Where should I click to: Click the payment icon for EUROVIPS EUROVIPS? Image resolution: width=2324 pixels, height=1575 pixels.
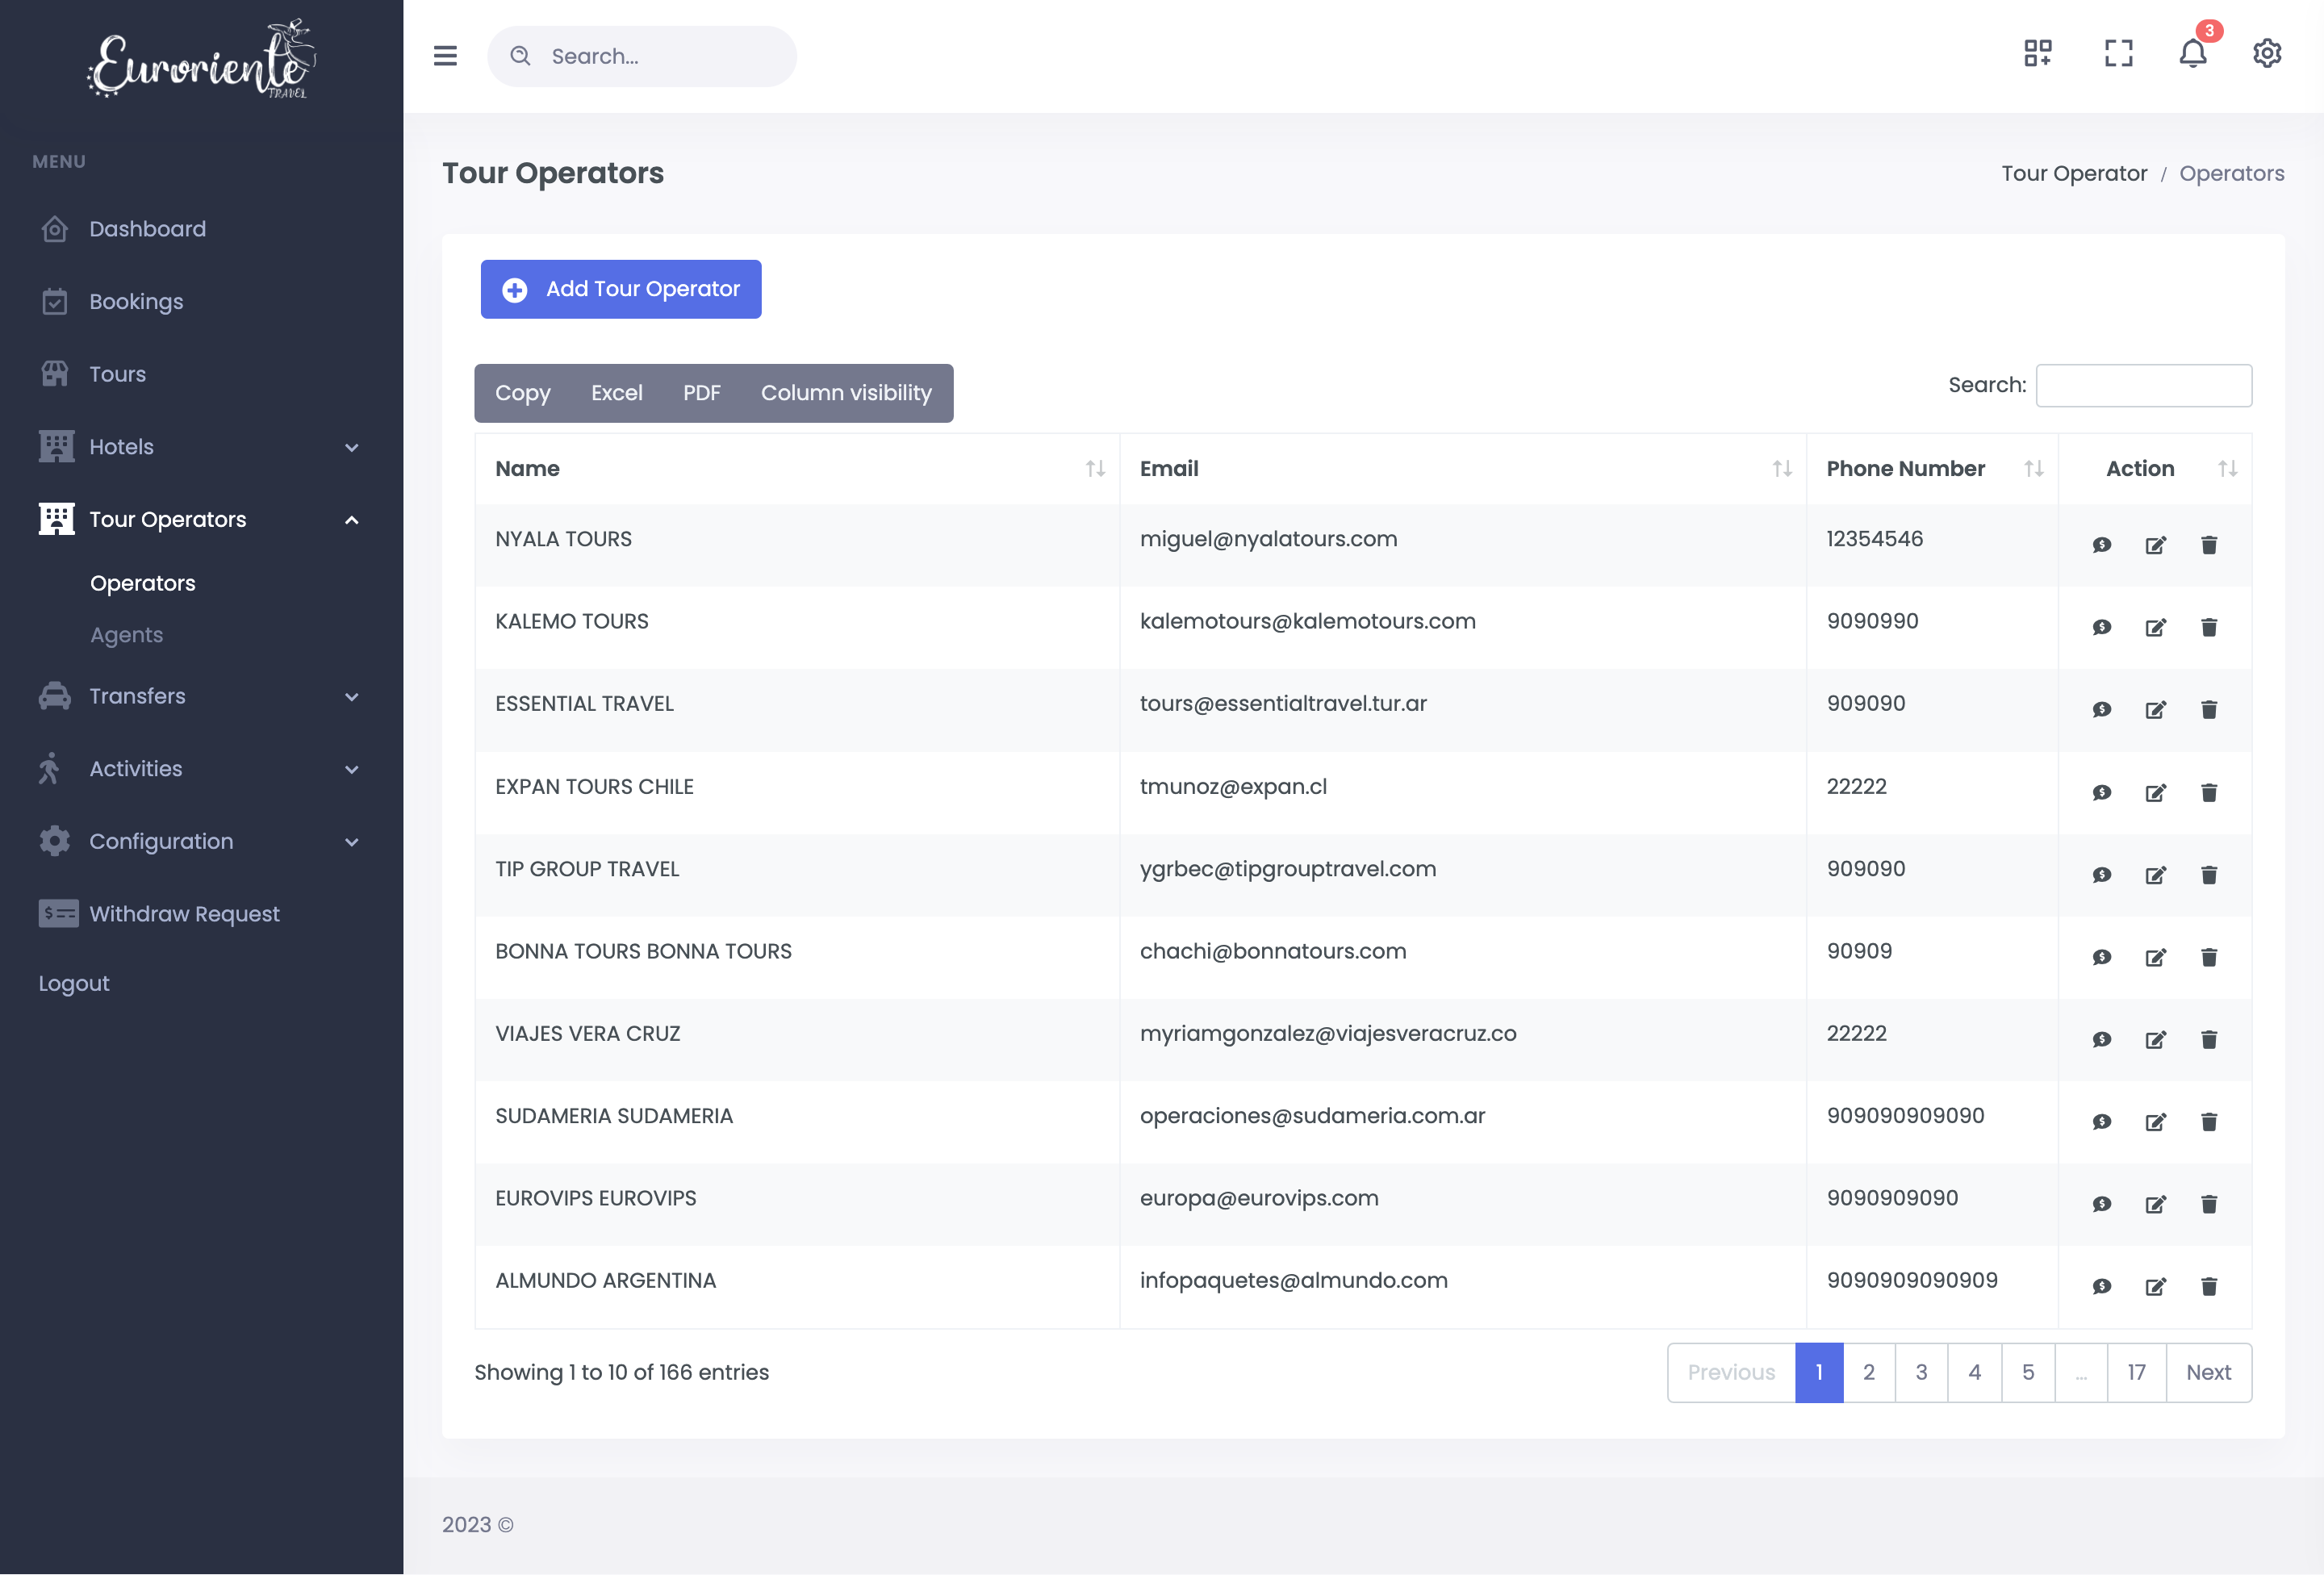click(2102, 1204)
